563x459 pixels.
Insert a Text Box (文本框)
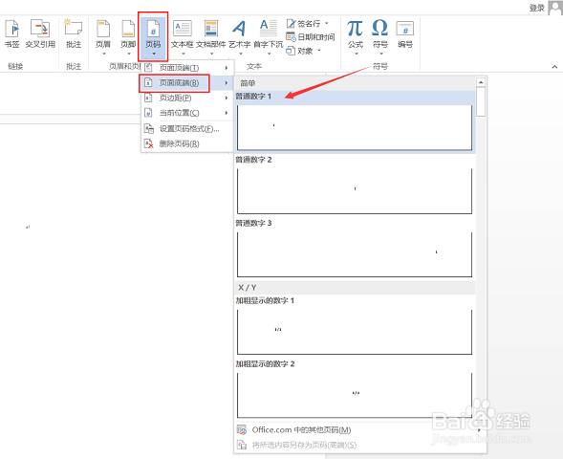pyautogui.click(x=183, y=29)
